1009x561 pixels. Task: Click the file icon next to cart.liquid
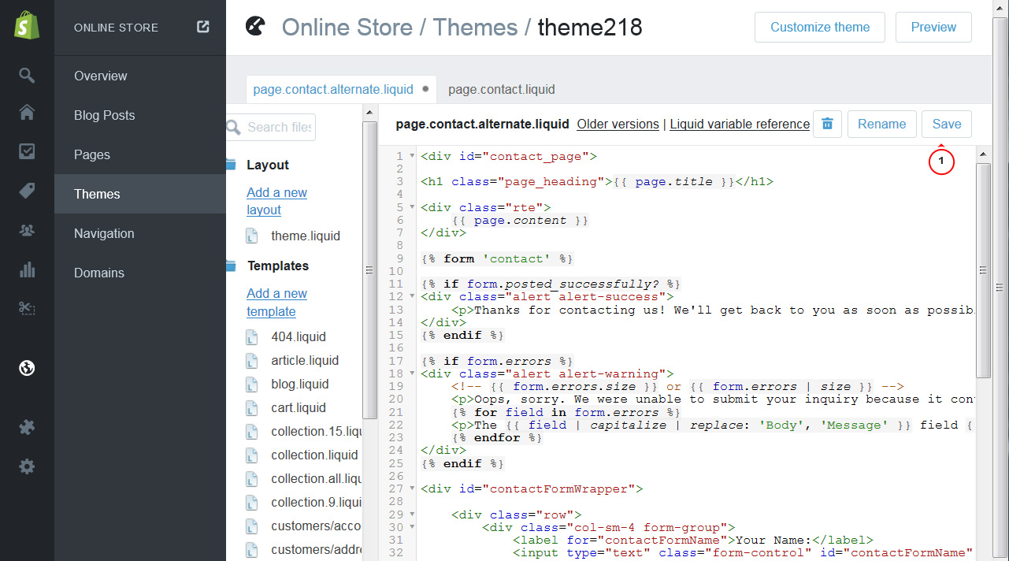pyautogui.click(x=252, y=407)
